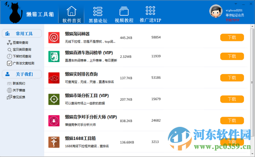Click the 懒猫工具箱 app title
This screenshot has height=157, width=255.
40,14
